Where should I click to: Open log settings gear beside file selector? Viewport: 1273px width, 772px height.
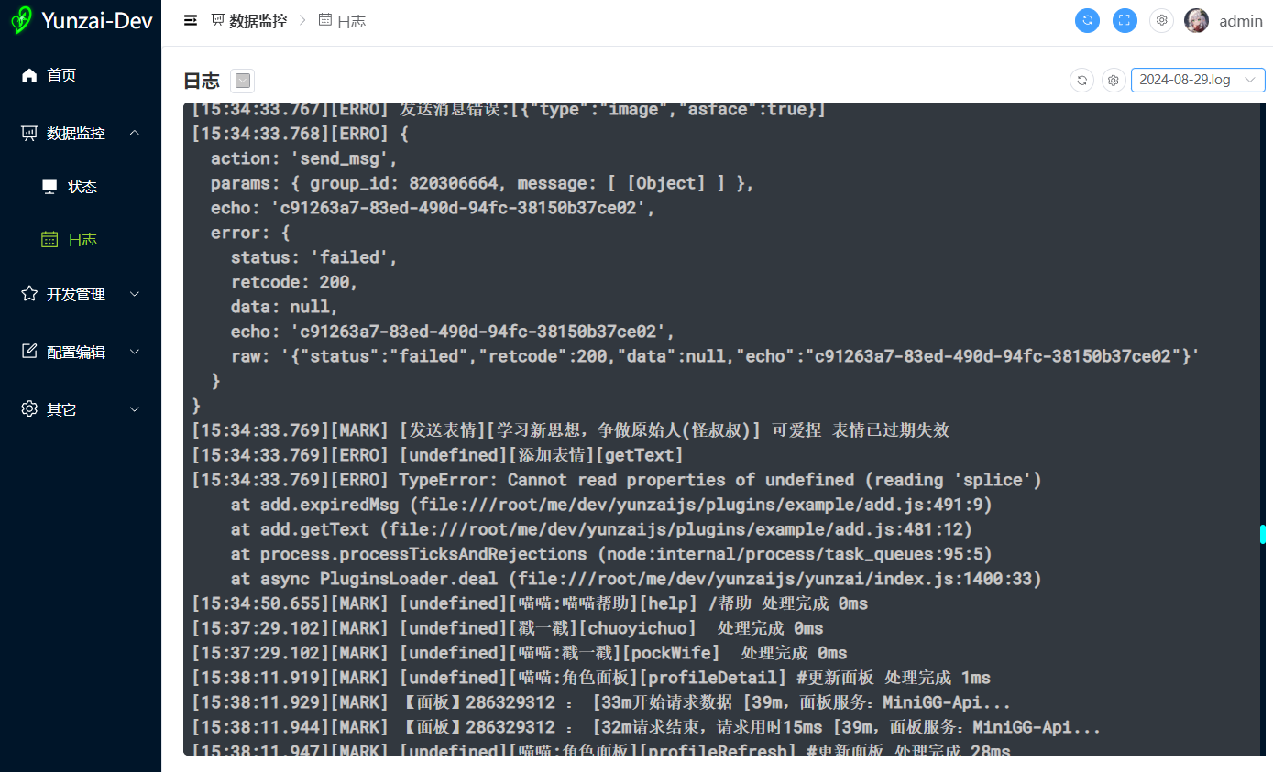[x=1114, y=80]
